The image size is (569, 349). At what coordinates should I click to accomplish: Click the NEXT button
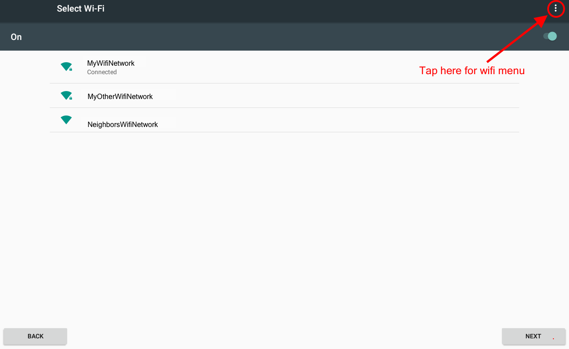(533, 336)
